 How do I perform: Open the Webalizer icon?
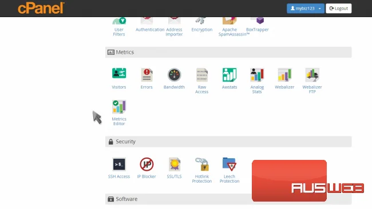284,75
